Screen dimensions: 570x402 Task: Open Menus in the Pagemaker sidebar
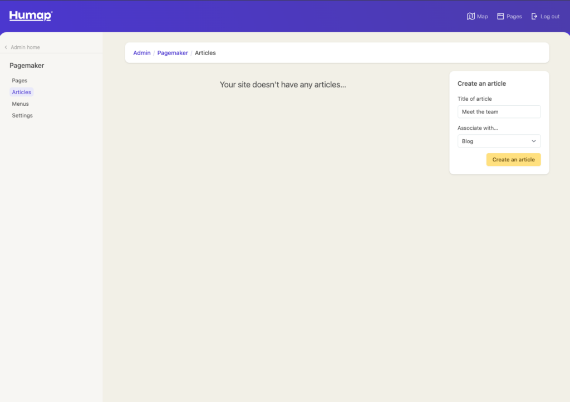[20, 104]
